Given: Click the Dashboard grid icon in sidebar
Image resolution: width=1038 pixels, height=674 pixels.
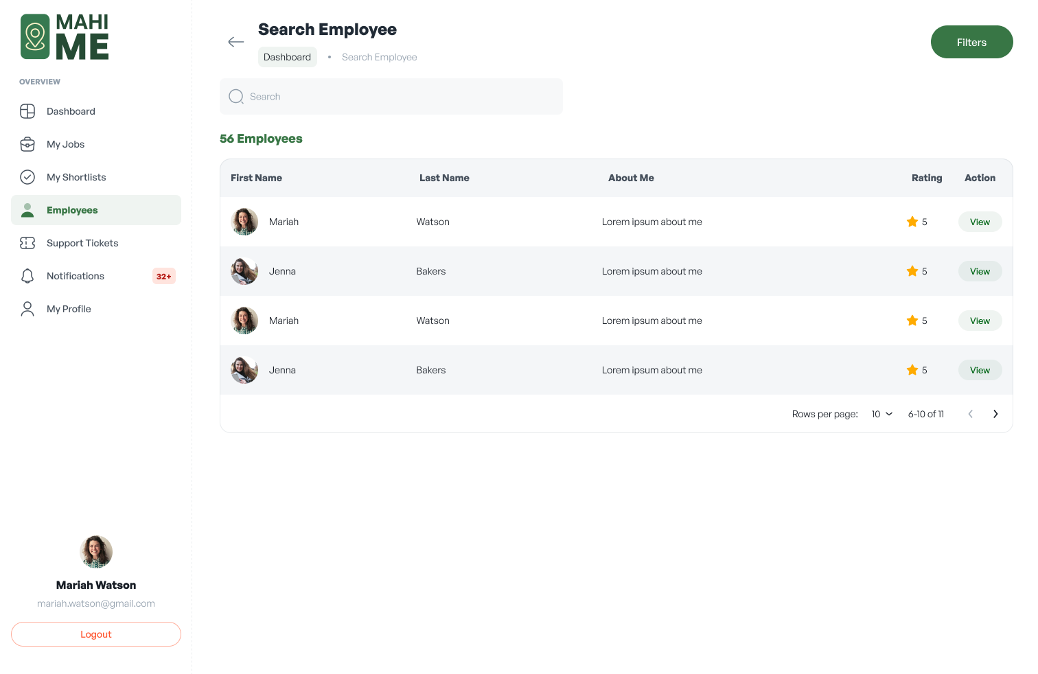Looking at the screenshot, I should click(x=27, y=111).
